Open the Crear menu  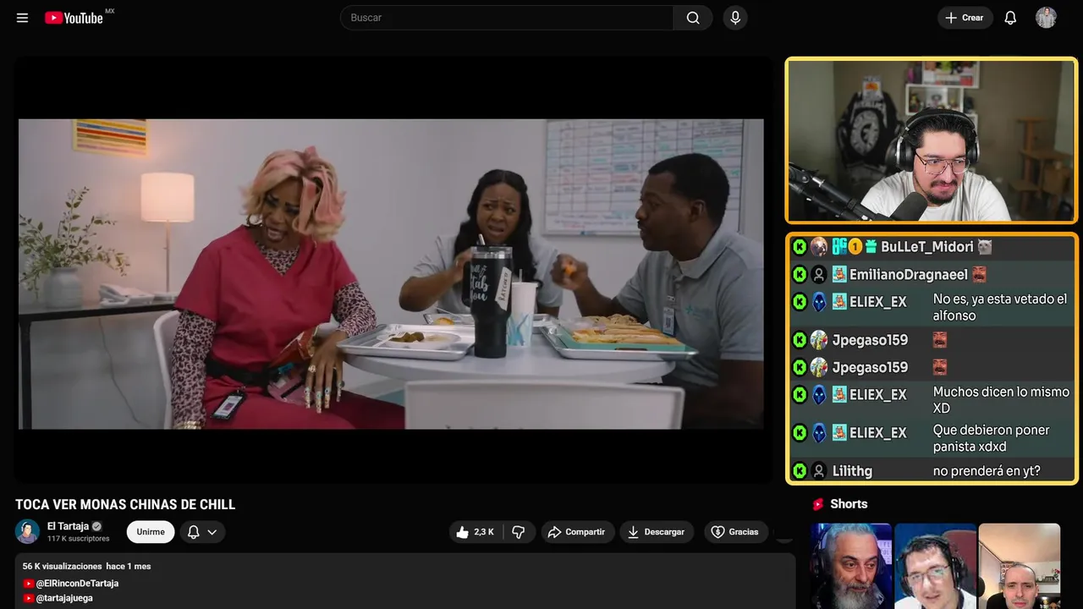coord(965,18)
